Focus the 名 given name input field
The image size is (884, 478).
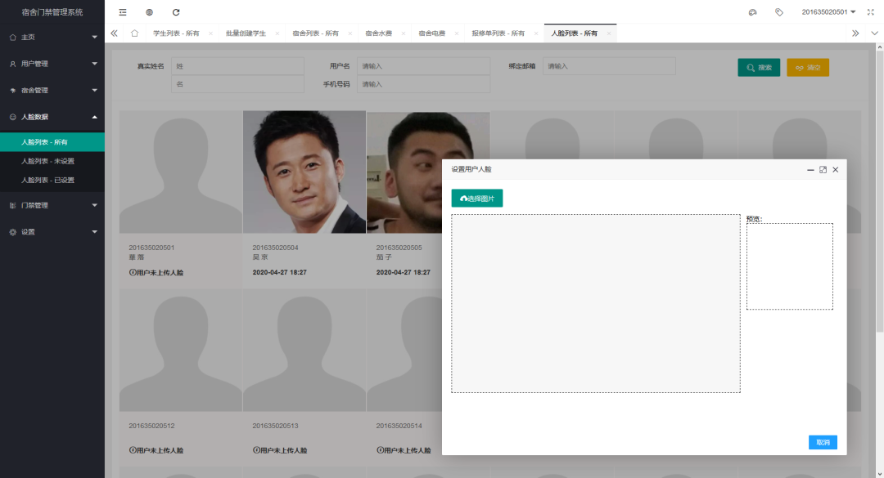237,84
